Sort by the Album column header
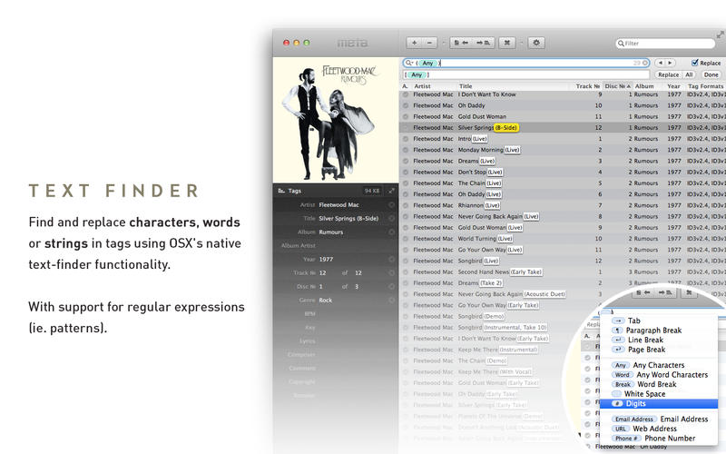The image size is (726, 454). [649, 86]
